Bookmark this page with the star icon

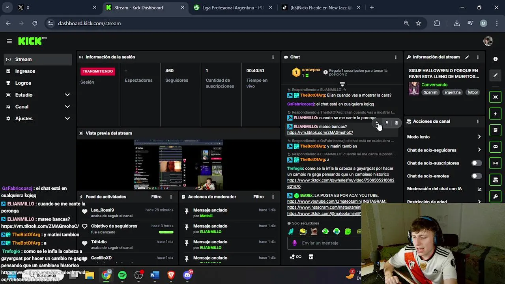[418, 23]
